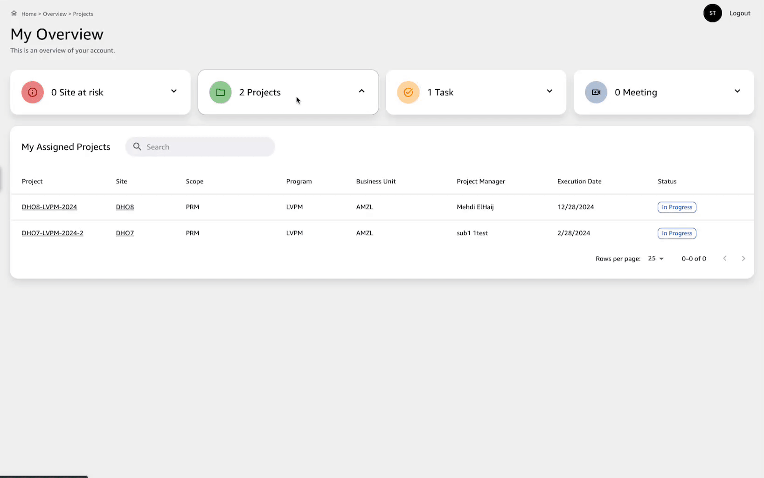The image size is (764, 478).
Task: Click the green Projects folder icon
Action: click(x=220, y=92)
